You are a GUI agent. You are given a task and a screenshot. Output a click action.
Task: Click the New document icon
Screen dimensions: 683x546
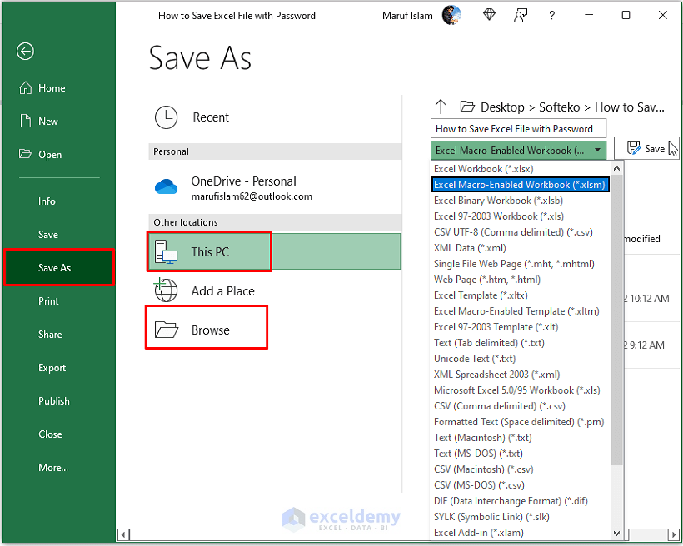26,121
